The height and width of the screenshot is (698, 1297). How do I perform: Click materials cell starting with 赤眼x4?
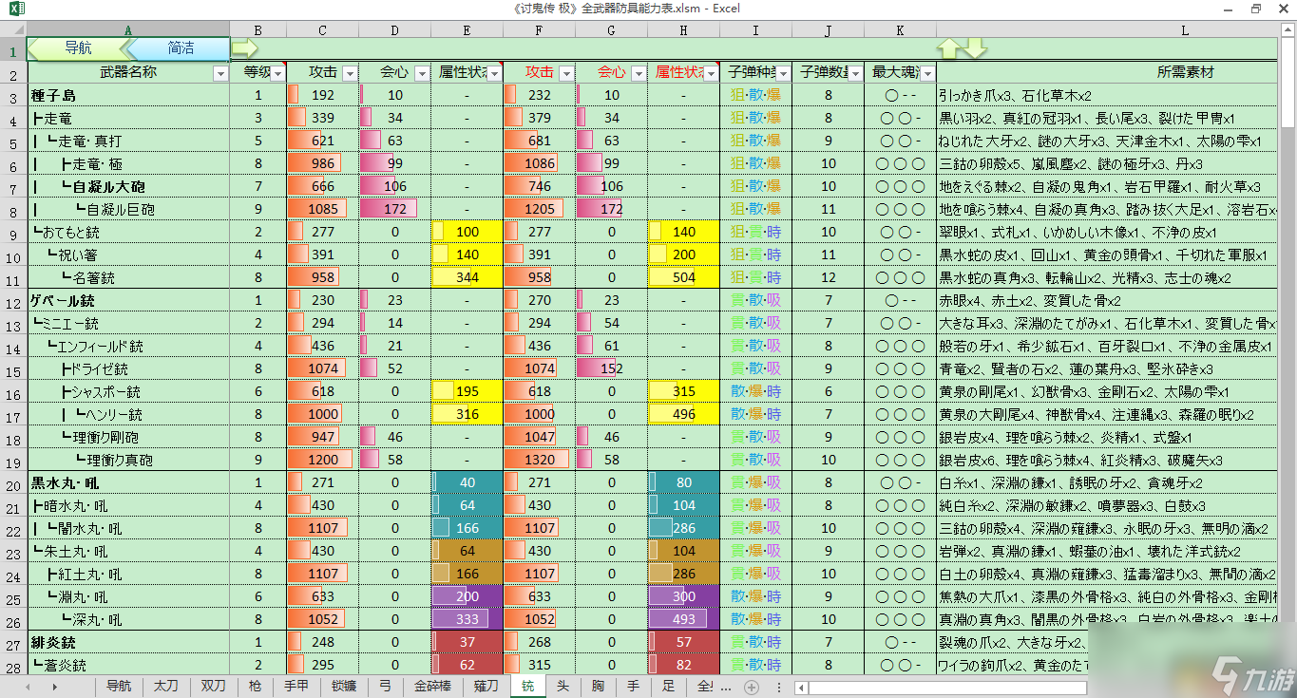click(1108, 301)
